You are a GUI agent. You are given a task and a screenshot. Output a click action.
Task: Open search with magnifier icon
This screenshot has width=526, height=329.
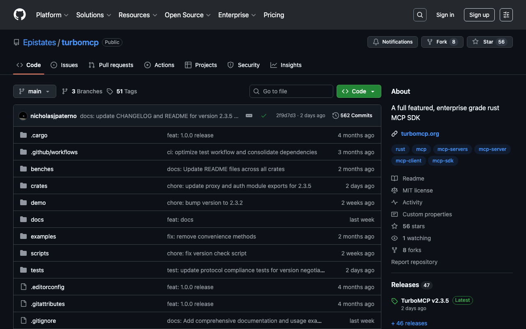[x=420, y=15]
